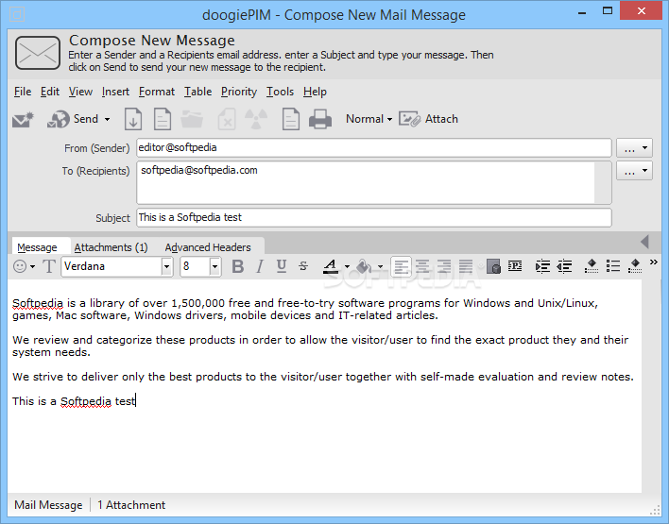Justify text alignment
This screenshot has height=524, width=669.
point(466,266)
